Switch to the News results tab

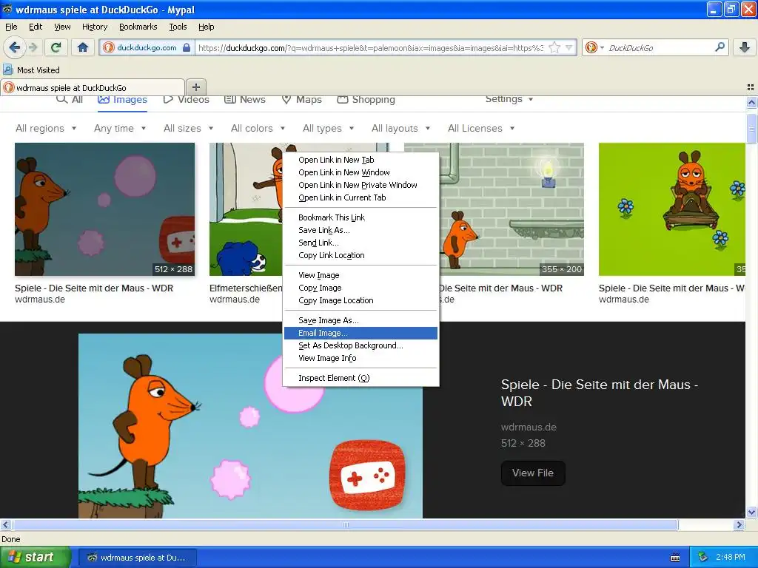pos(245,100)
